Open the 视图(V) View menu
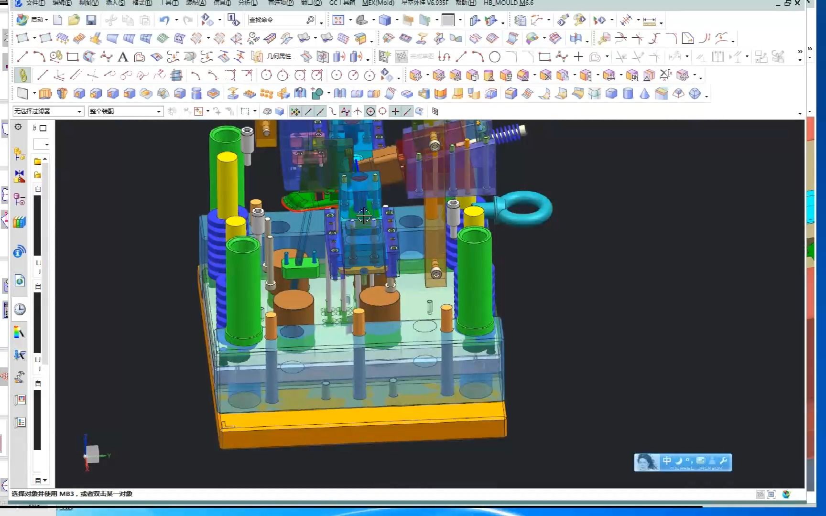The image size is (826, 516). 89,3
